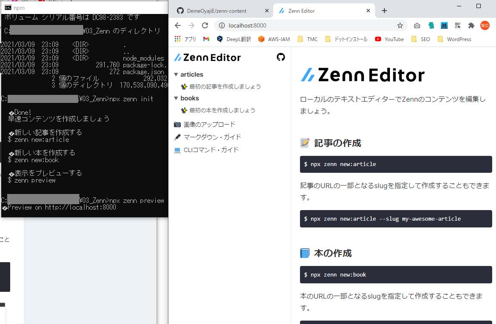Viewport: 496px width, 324px height.
Task: Click the browser forward arrow
Action: click(191, 25)
